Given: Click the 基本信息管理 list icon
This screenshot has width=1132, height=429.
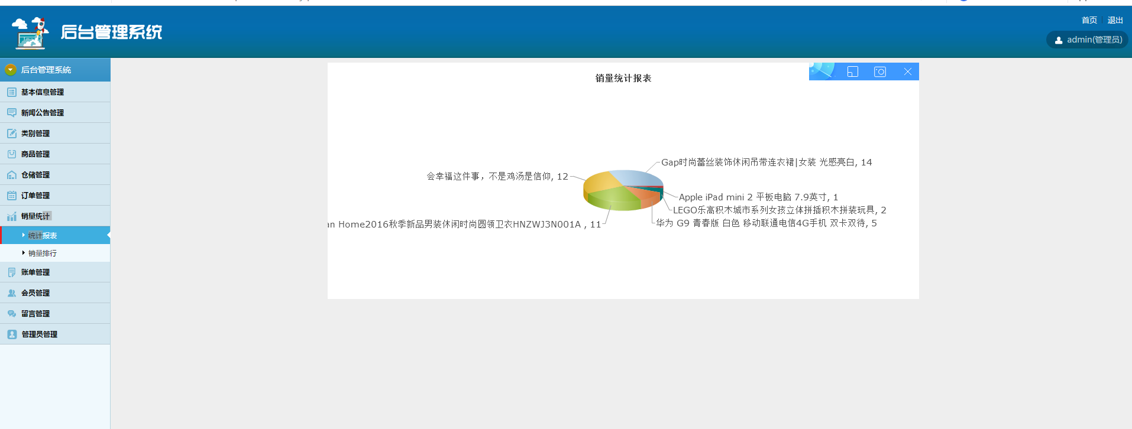Looking at the screenshot, I should 12,92.
